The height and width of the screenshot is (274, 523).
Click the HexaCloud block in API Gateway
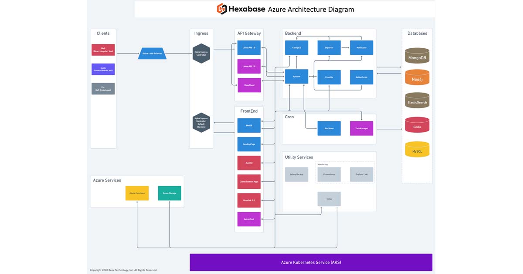pyautogui.click(x=249, y=85)
